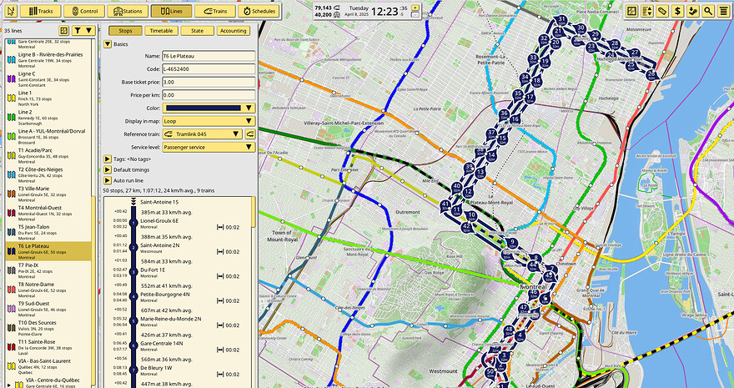Click the zoom-to-fit lines icon beside '35 lines'
The height and width of the screenshot is (388, 734).
(64, 31)
